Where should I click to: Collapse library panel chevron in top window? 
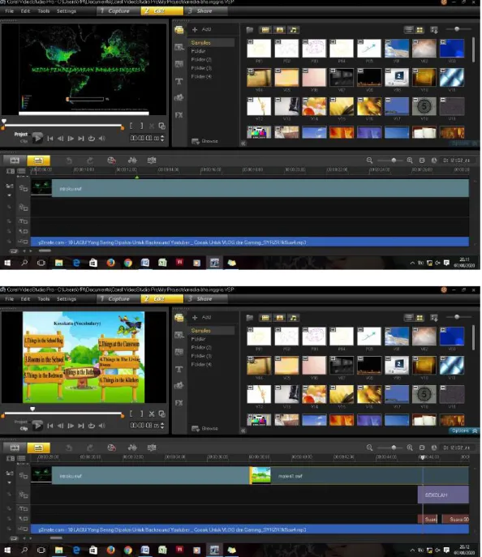[x=243, y=144]
